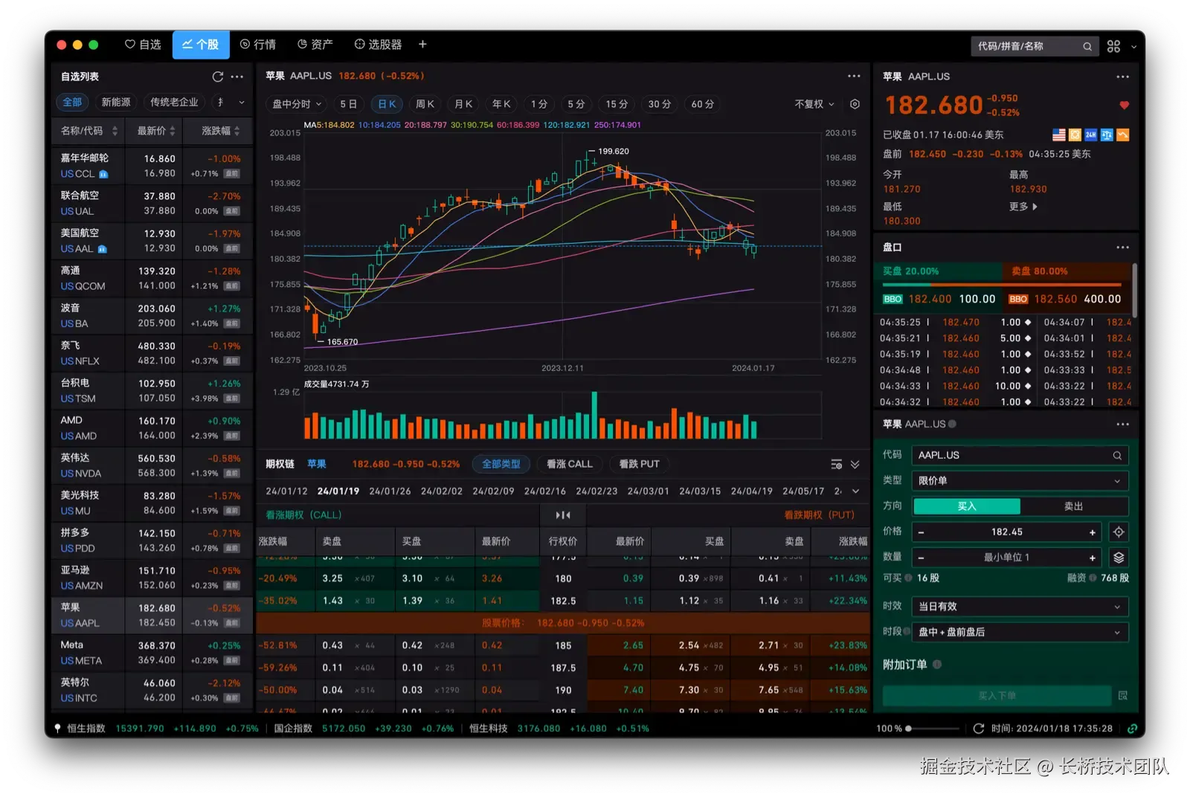
Task: Sort watchlist by 涨跌幅 column
Action: click(x=220, y=131)
